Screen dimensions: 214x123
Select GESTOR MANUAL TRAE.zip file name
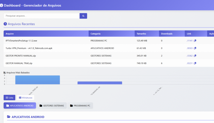(19, 63)
